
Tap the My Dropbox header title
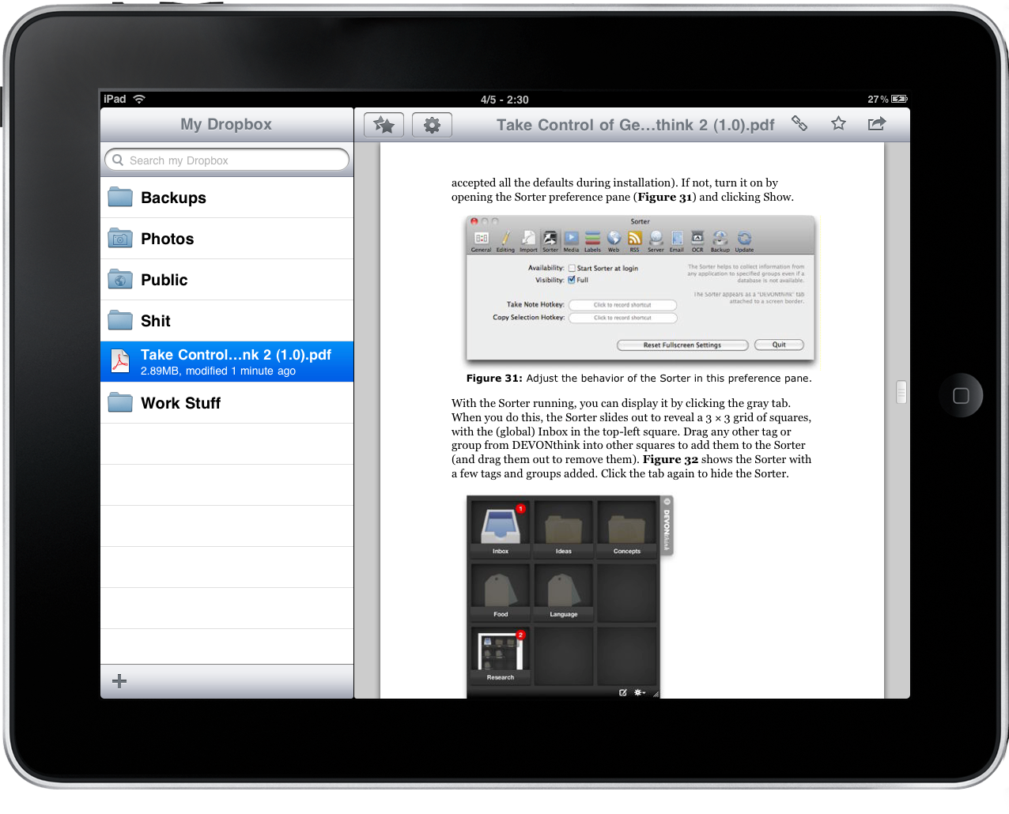point(226,124)
